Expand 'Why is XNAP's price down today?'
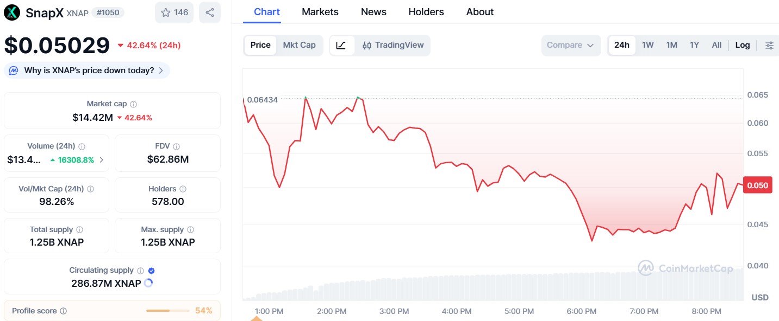The image size is (779, 321). pos(87,70)
